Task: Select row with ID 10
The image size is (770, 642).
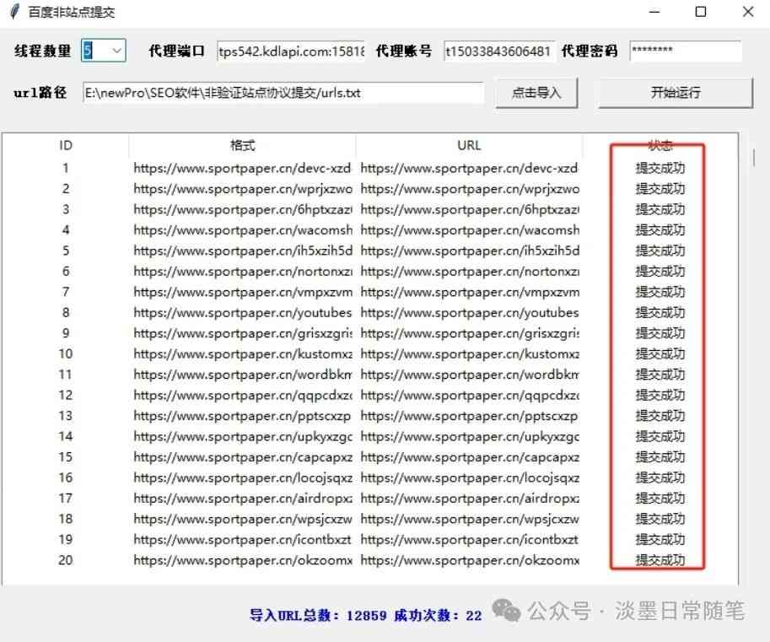Action: click(369, 353)
